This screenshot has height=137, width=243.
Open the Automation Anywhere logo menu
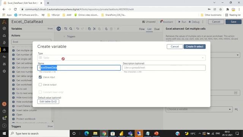click(4, 22)
